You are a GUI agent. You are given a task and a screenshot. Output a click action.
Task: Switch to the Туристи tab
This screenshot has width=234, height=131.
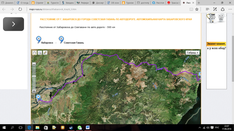[53, 3]
